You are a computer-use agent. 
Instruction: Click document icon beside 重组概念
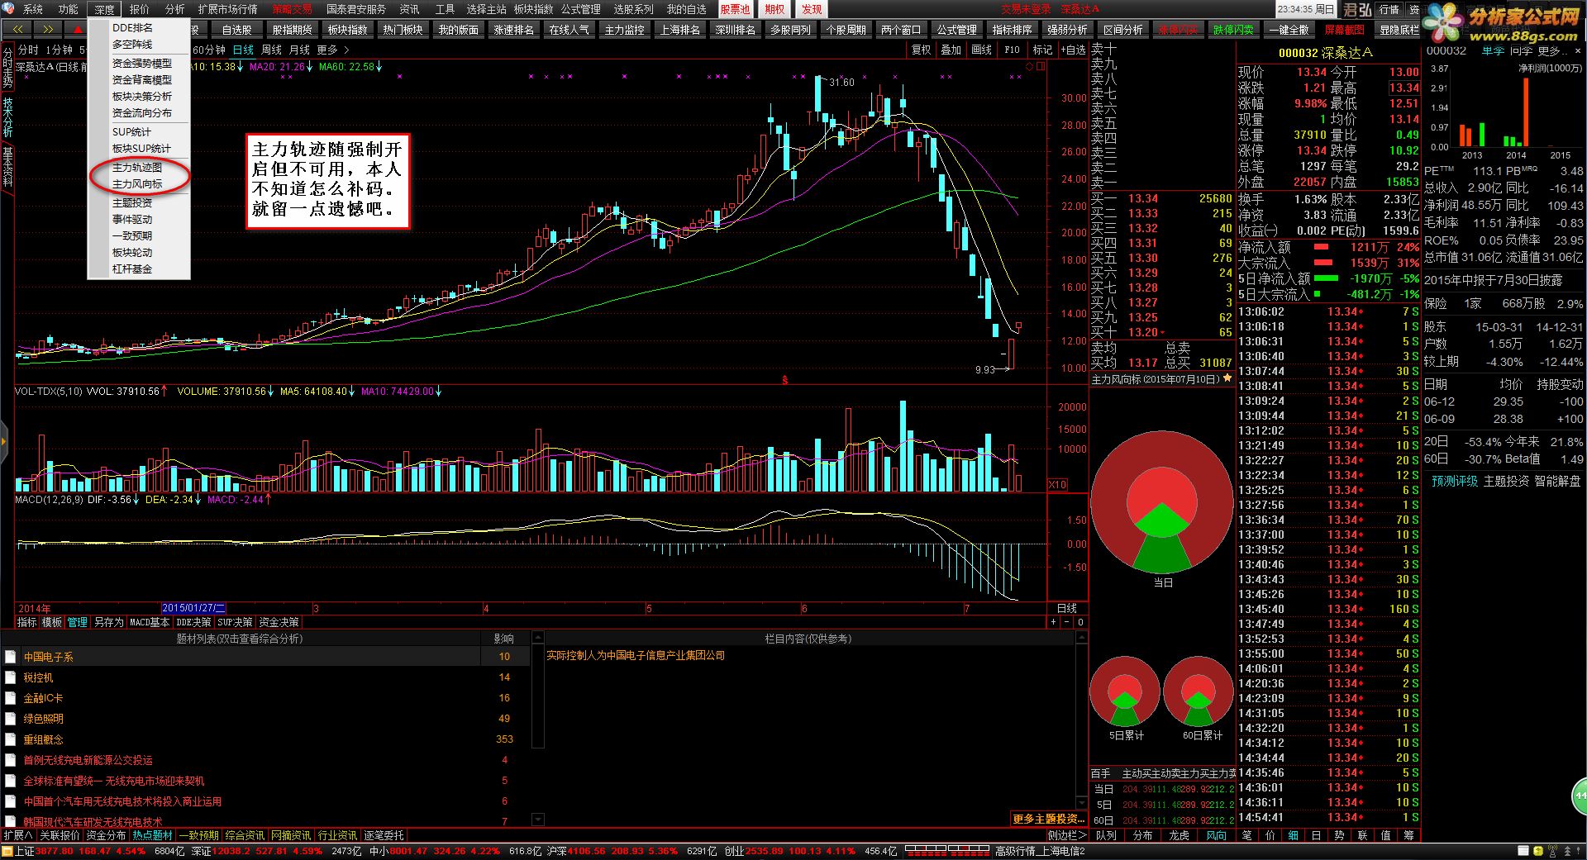tap(11, 739)
